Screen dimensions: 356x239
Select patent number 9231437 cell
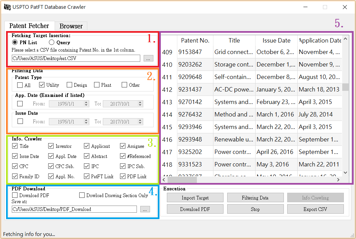195,89
